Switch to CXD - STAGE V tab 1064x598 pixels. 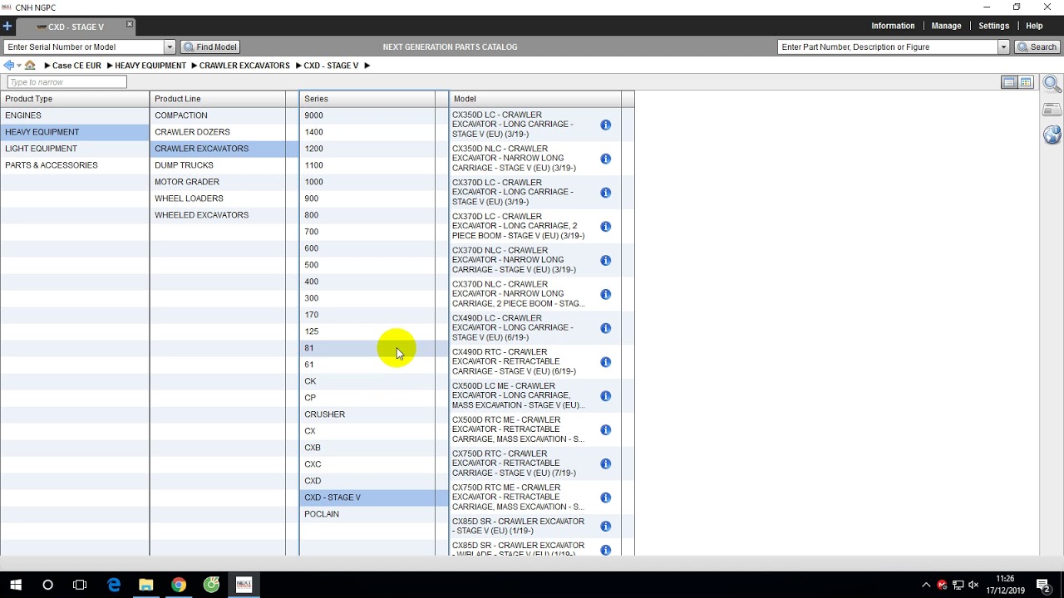click(x=76, y=27)
